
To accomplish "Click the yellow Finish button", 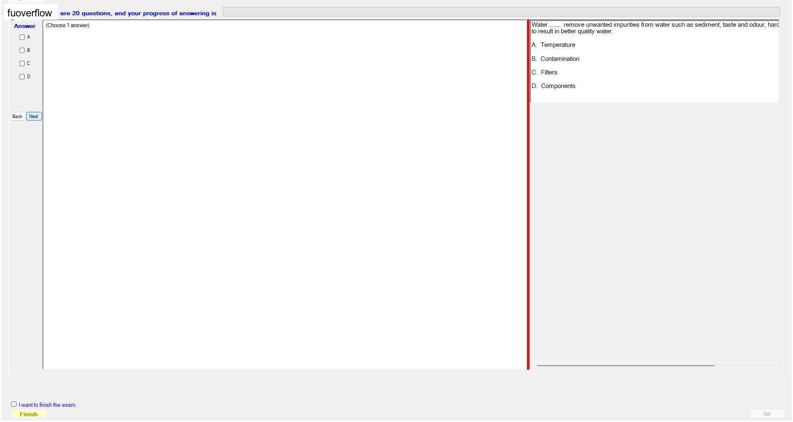I will click(x=29, y=414).
